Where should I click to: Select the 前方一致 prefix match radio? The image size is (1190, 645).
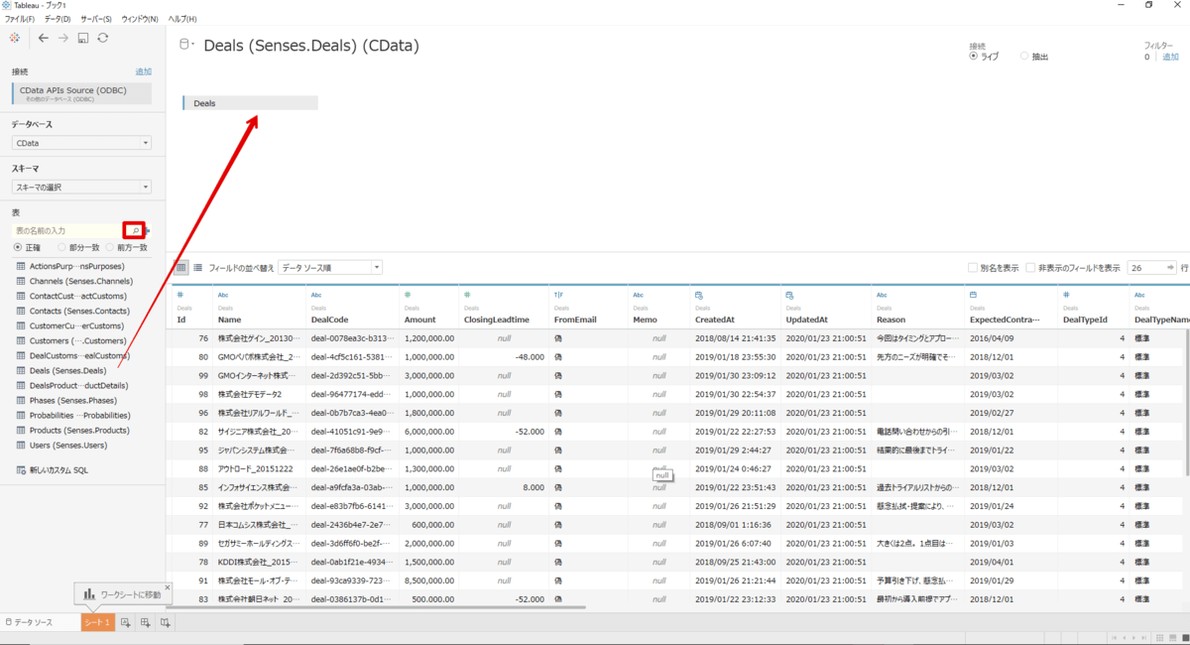pos(110,247)
